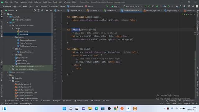The height and width of the screenshot is (112, 199).
Task: Expand the model package node
Action: 13,55
